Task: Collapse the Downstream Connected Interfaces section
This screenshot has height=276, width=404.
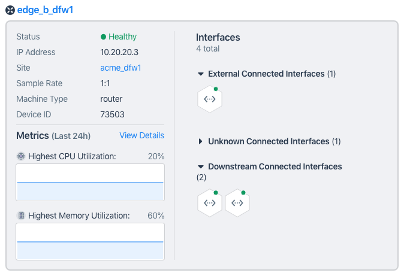Action: (x=201, y=166)
